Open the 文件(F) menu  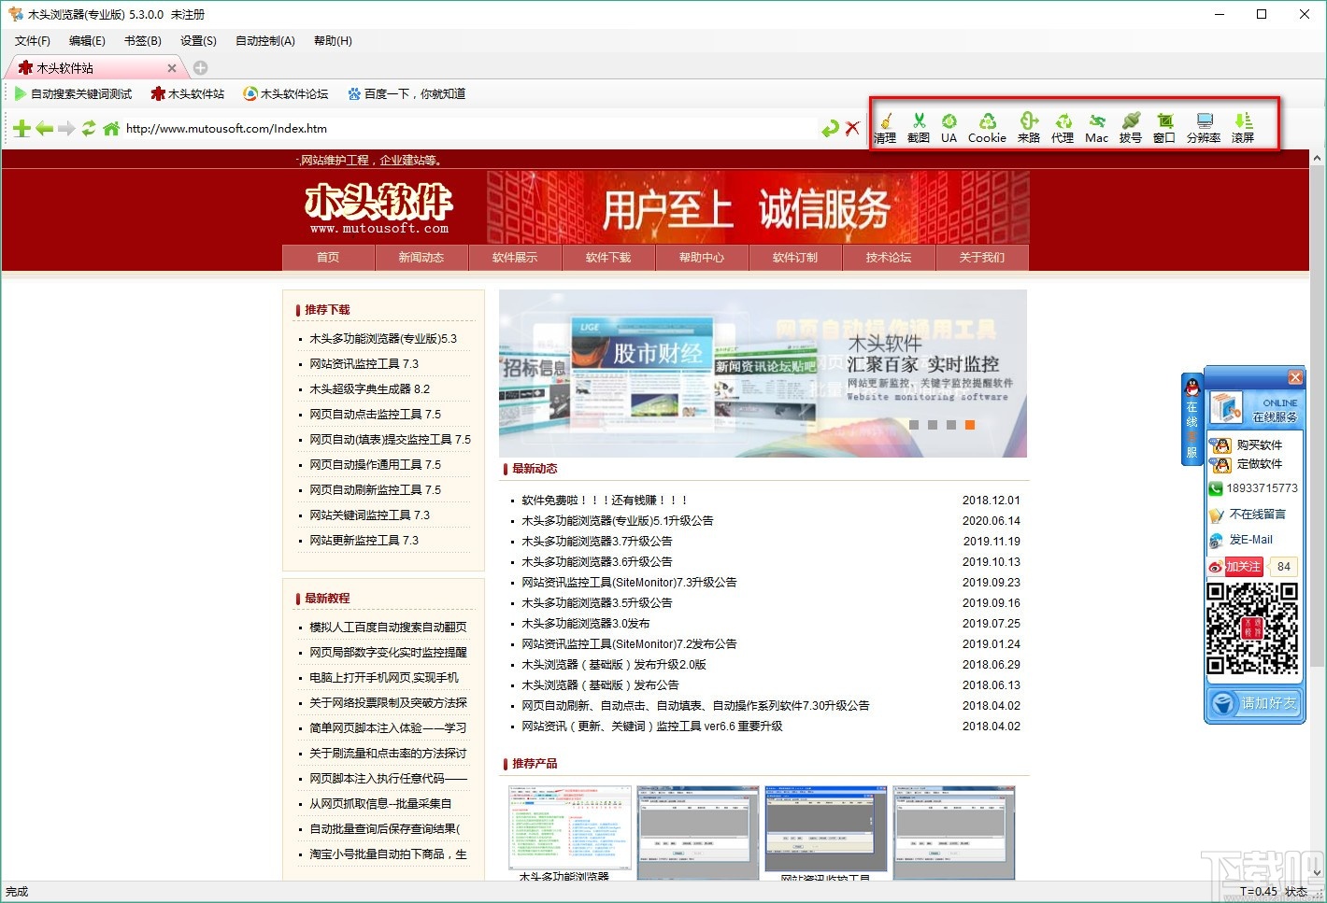[33, 41]
